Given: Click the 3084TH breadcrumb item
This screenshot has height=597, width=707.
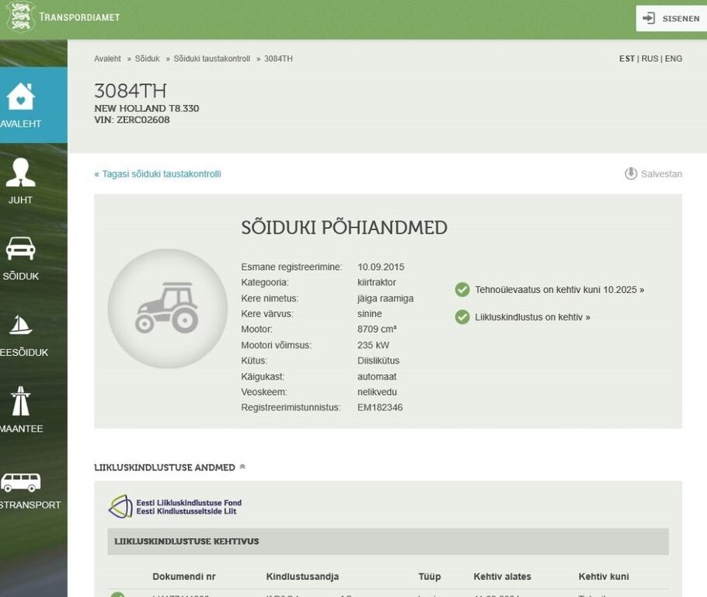Looking at the screenshot, I should point(278,58).
